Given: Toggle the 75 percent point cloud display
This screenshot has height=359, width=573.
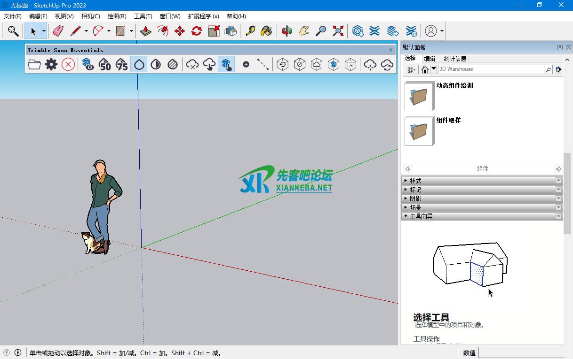Looking at the screenshot, I should (122, 64).
